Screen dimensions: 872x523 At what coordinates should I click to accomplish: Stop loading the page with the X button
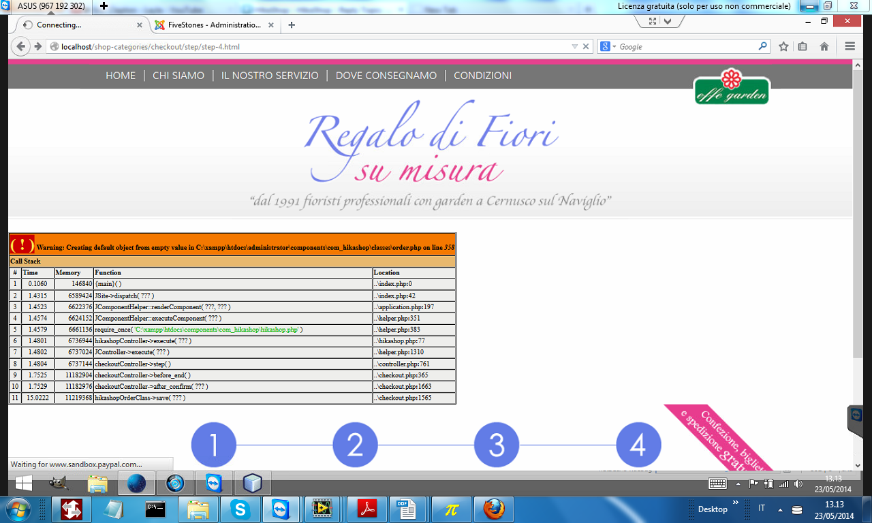point(586,47)
